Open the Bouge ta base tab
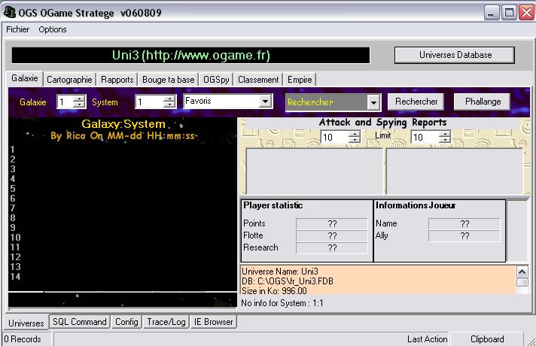 pyautogui.click(x=168, y=79)
